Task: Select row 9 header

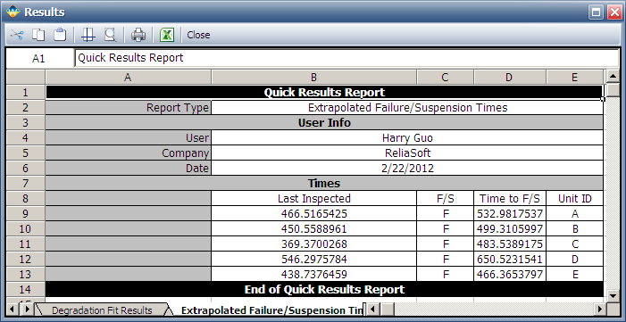Action: tap(26, 214)
